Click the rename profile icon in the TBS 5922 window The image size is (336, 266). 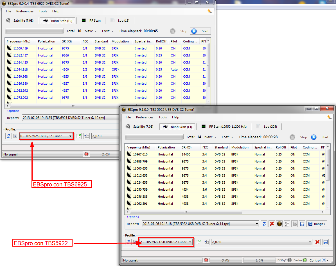point(206,242)
